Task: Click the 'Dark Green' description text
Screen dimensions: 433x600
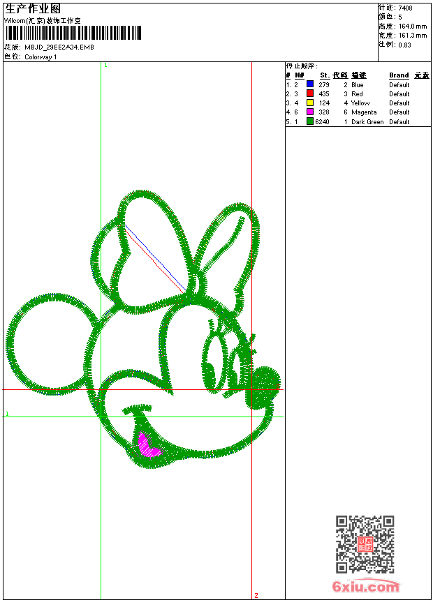Action: 367,121
